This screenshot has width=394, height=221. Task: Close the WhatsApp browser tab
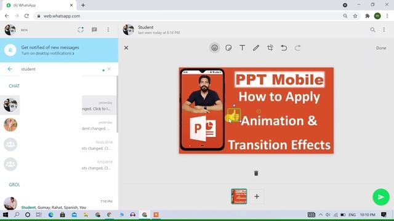pyautogui.click(x=71, y=5)
